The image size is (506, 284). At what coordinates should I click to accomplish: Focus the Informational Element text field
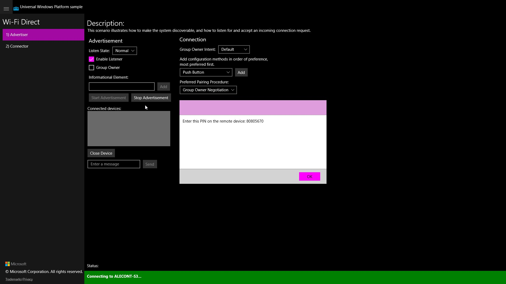pos(122,87)
